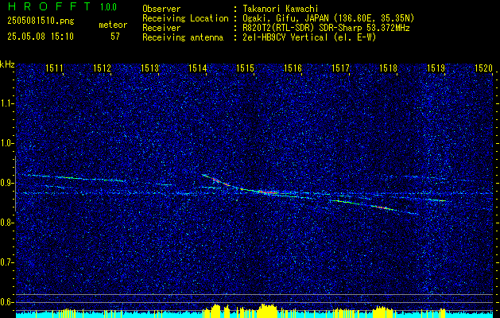Image resolution: width=500 pixels, height=318 pixels.
Task: Click the 1520 time marker
Action: pos(484,68)
